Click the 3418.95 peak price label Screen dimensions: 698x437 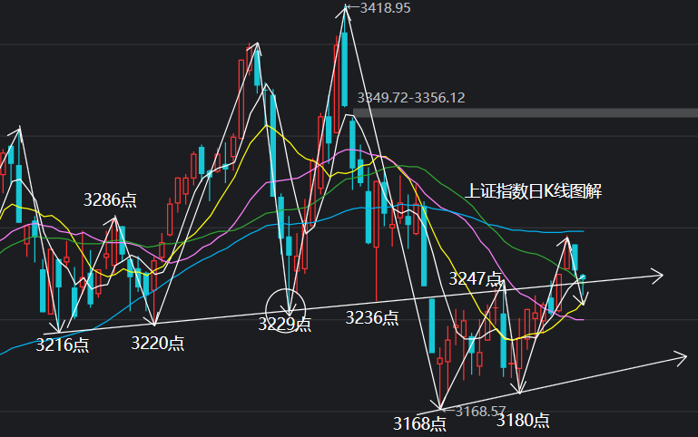pyautogui.click(x=385, y=8)
